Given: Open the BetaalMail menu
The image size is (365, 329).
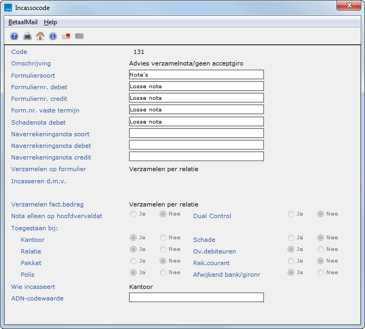Looking at the screenshot, I should click(23, 22).
